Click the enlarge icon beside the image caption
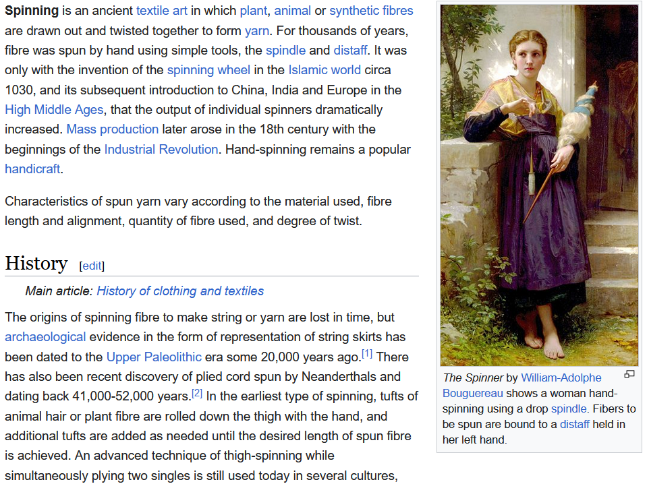This screenshot has height=484, width=649. pos(629,375)
